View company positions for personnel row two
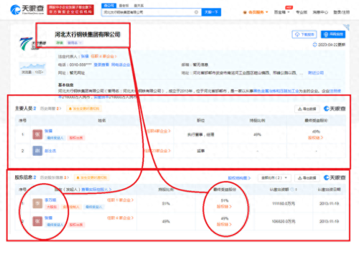 (x=157, y=151)
